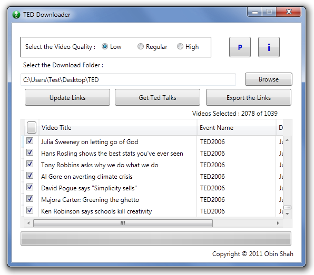This screenshot has width=314, height=275.
Task: Click the download folder path field
Action: click(128, 80)
